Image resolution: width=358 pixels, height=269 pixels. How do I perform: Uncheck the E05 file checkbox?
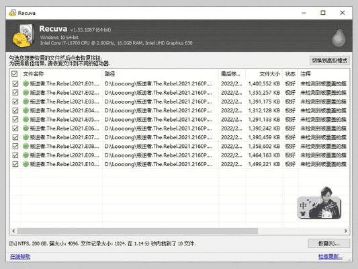coord(15,119)
